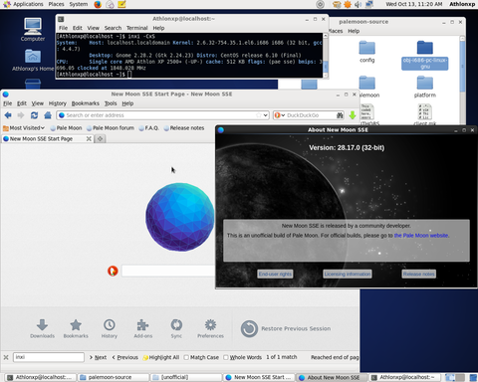Follow the Pale Moon website link

pos(421,236)
